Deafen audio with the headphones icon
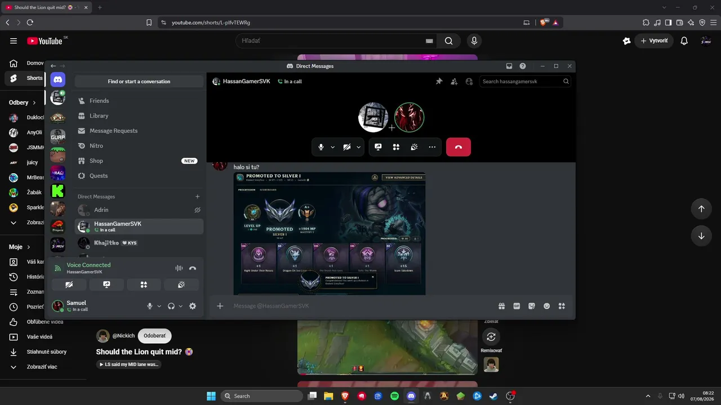 tap(171, 306)
